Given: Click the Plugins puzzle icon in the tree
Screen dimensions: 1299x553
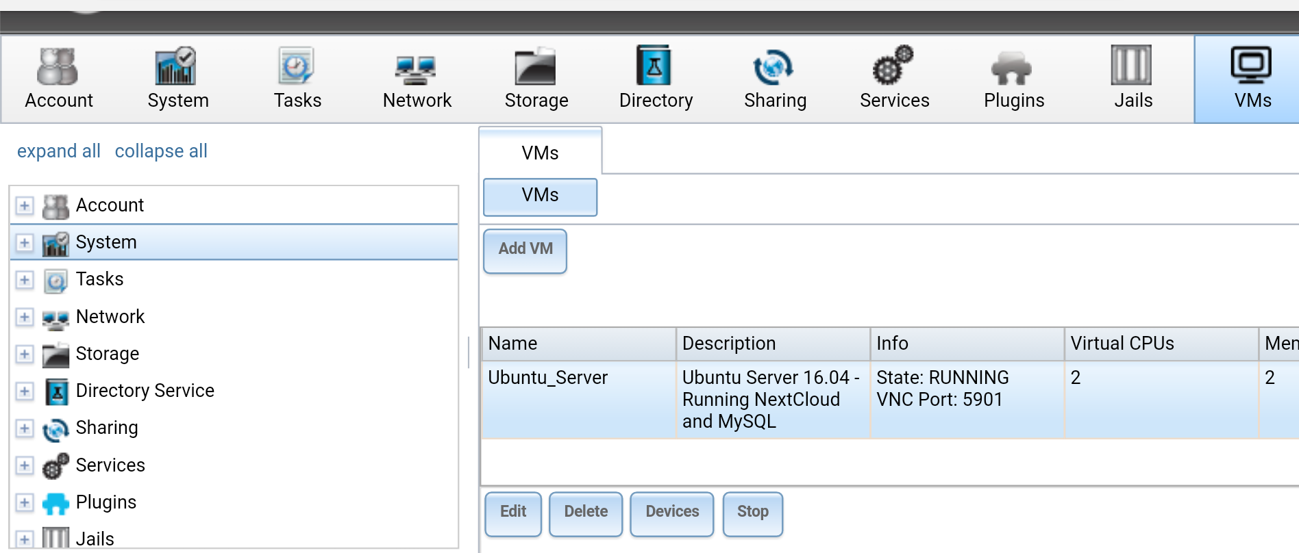Looking at the screenshot, I should [x=55, y=503].
